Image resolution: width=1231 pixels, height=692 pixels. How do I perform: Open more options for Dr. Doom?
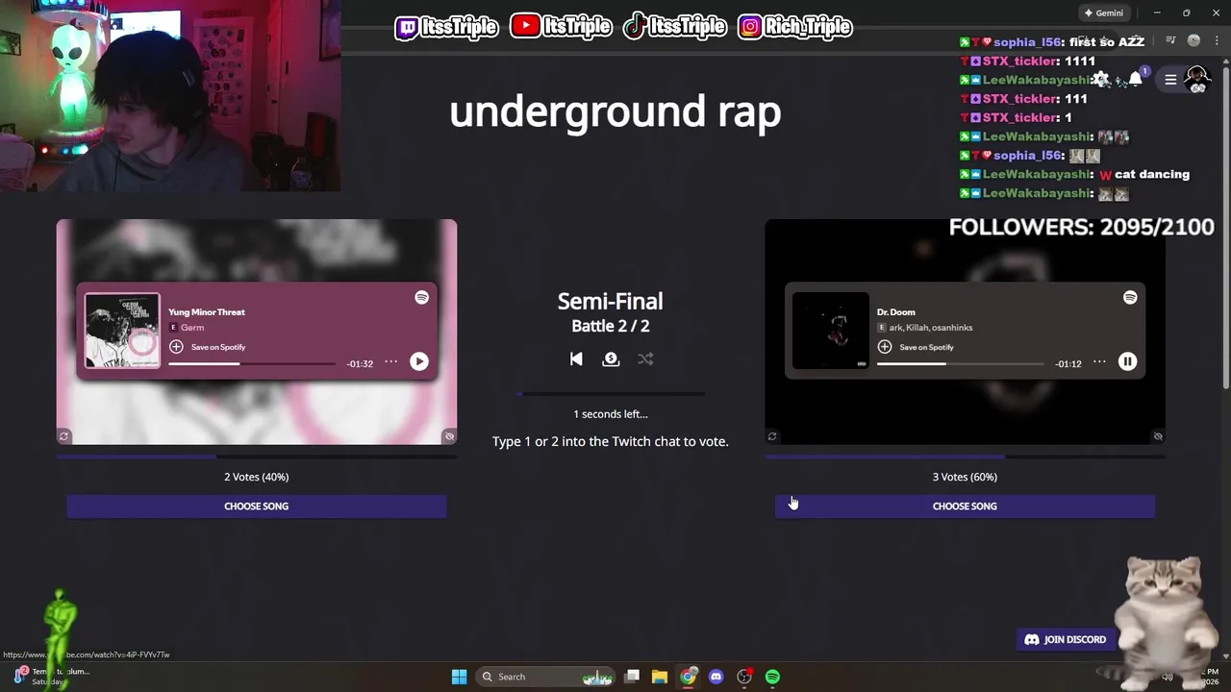point(1099,362)
